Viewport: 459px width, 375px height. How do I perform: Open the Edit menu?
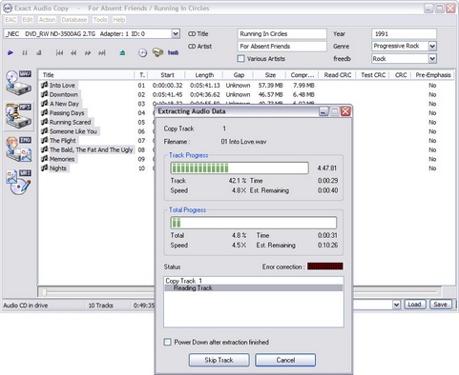point(28,20)
